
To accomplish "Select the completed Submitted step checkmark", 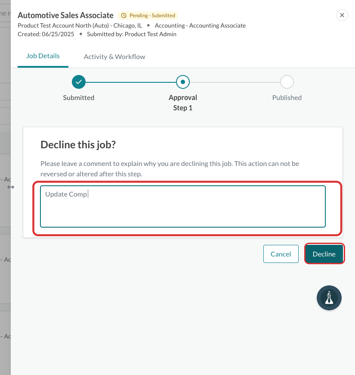I will (79, 82).
